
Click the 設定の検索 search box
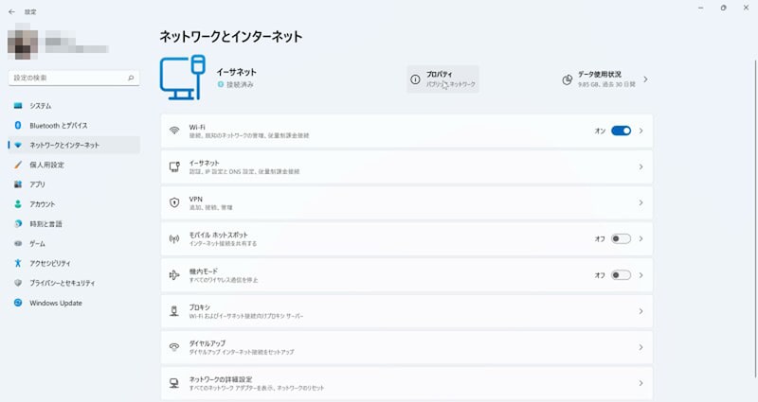tap(71, 77)
